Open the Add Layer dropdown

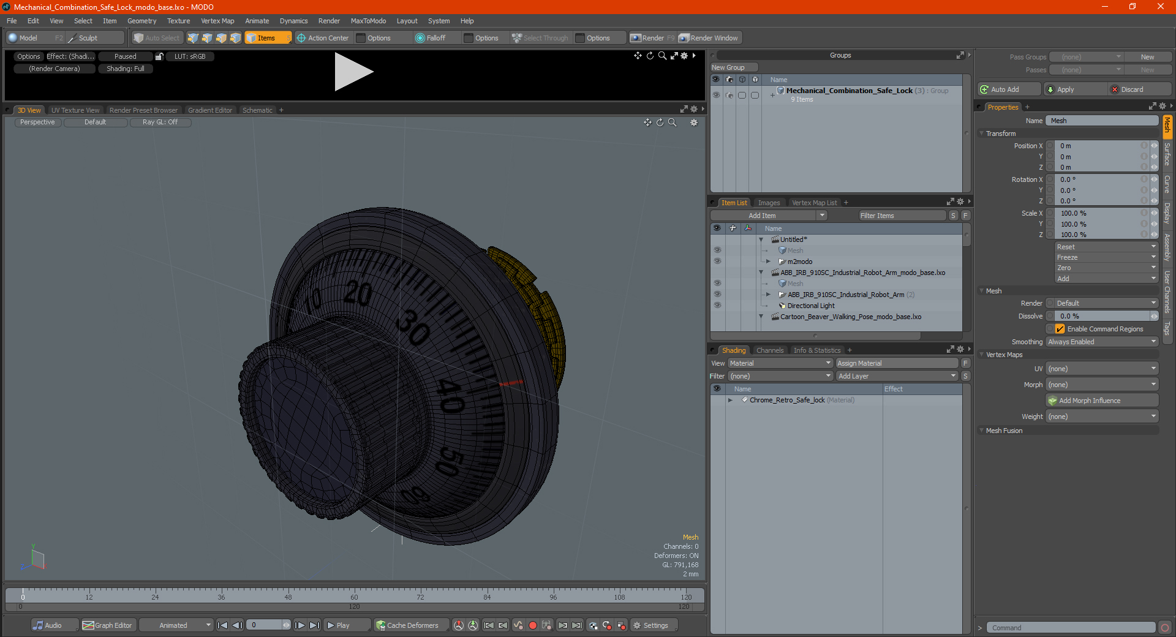coord(897,376)
